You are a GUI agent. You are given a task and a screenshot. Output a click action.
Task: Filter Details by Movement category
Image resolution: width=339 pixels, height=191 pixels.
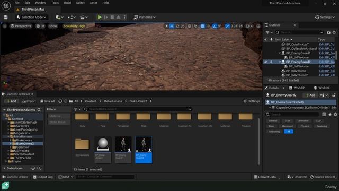coord(287,126)
